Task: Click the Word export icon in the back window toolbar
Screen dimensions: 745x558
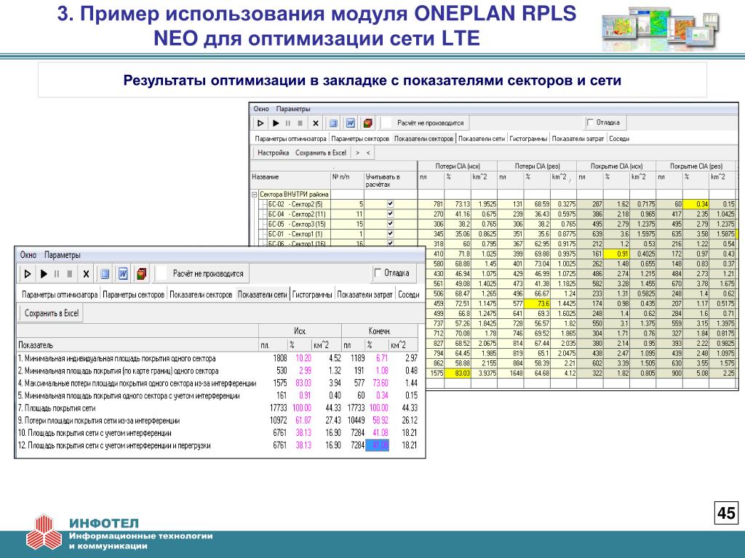Action: coord(350,124)
